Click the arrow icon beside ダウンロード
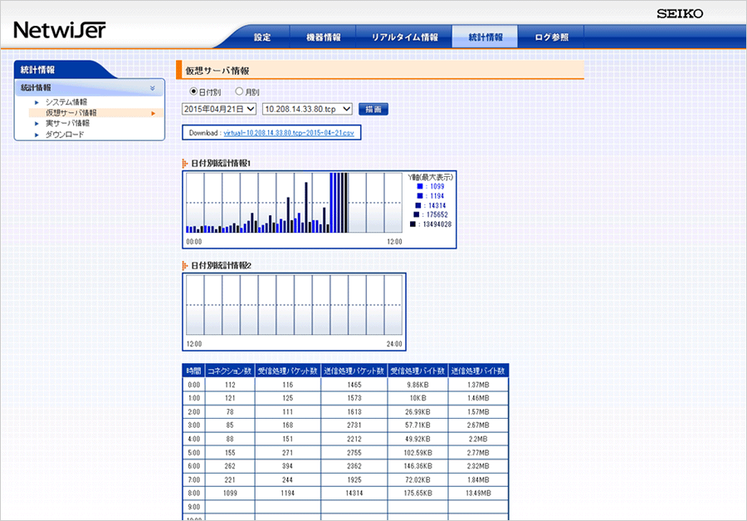 point(37,134)
